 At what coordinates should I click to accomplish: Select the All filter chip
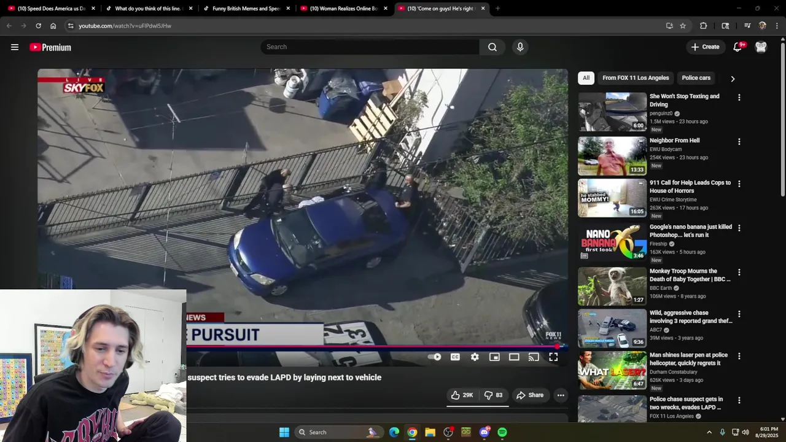[x=586, y=78]
